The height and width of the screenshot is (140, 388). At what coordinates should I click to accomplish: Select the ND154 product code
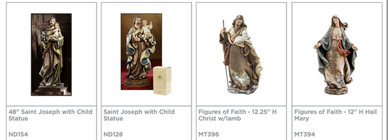tap(18, 135)
